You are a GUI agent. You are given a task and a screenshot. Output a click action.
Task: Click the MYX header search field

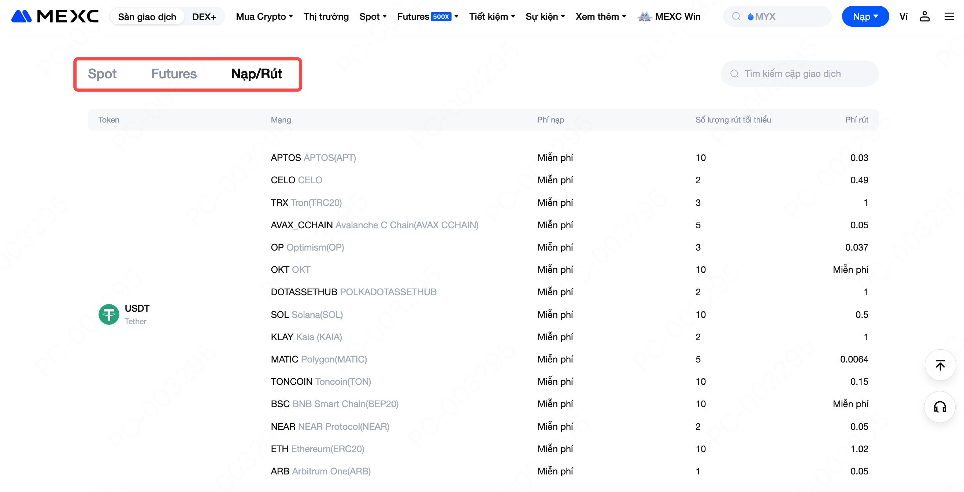point(777,16)
